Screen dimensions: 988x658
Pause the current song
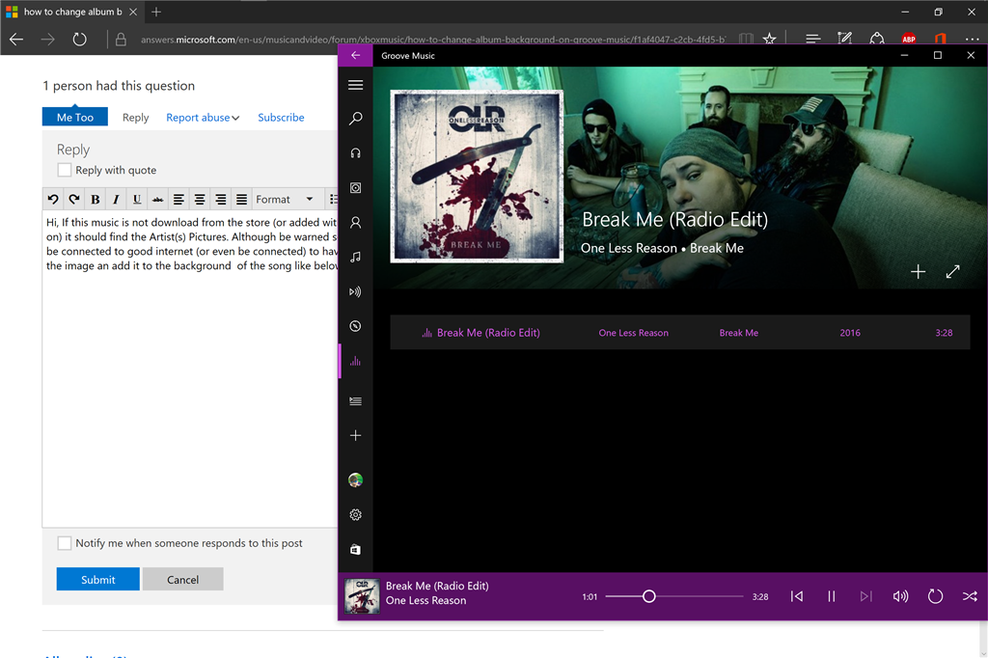click(x=831, y=596)
